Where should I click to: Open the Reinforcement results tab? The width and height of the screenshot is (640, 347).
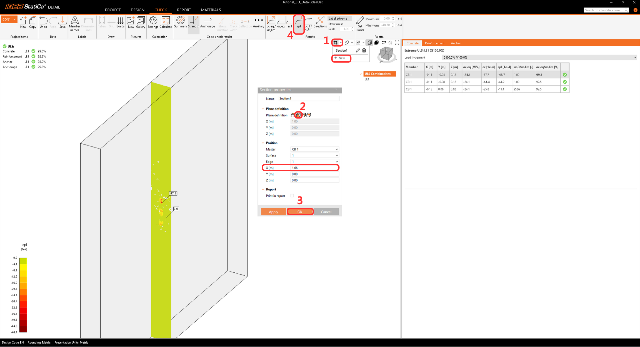[x=434, y=43]
